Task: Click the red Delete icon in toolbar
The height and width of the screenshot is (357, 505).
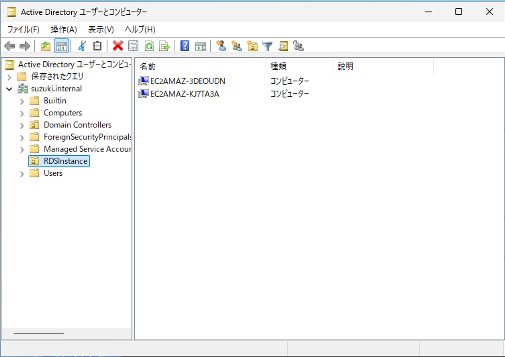Action: pos(118,46)
